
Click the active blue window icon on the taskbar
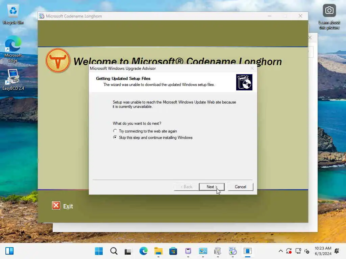[248, 251]
